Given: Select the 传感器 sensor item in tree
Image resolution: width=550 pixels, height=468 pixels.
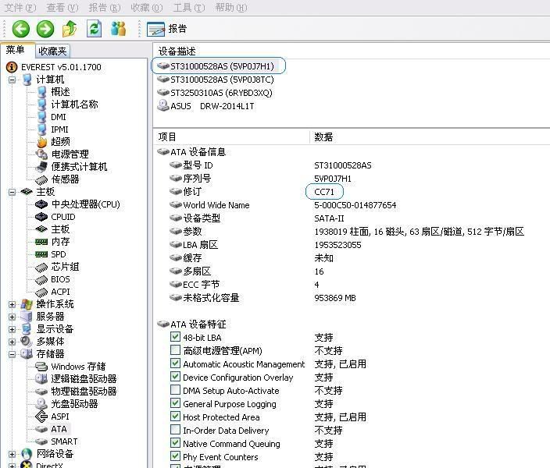Looking at the screenshot, I should point(65,179).
